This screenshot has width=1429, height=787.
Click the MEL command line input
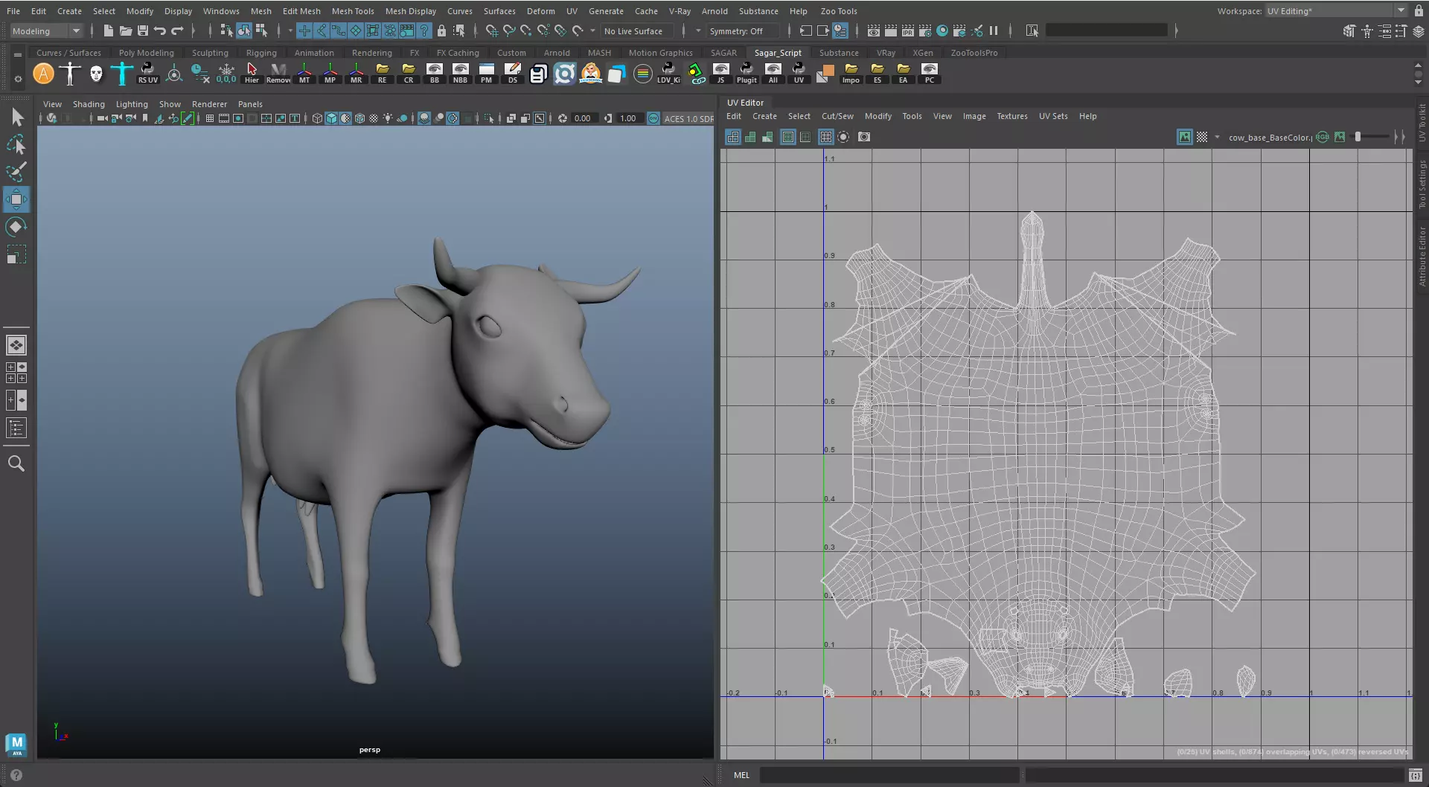889,775
